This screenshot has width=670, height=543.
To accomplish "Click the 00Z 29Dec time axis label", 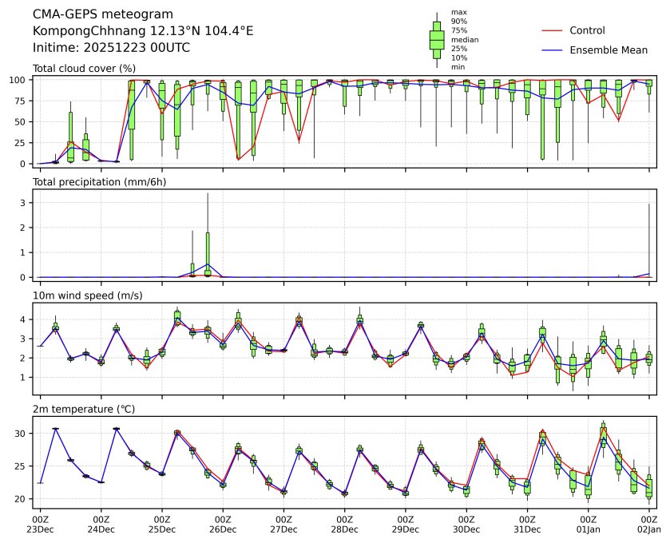I will tap(406, 524).
